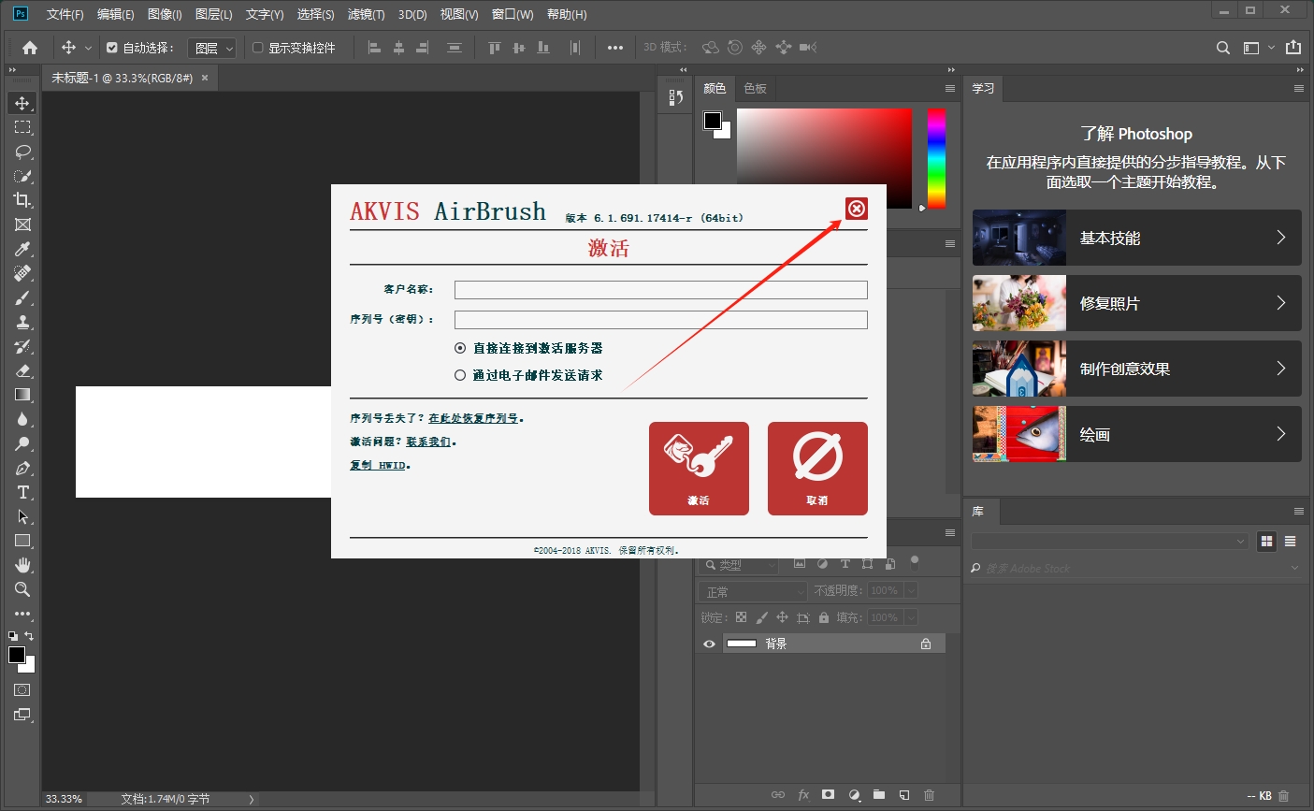Select the Pen tool
The height and width of the screenshot is (811, 1314).
coord(22,468)
